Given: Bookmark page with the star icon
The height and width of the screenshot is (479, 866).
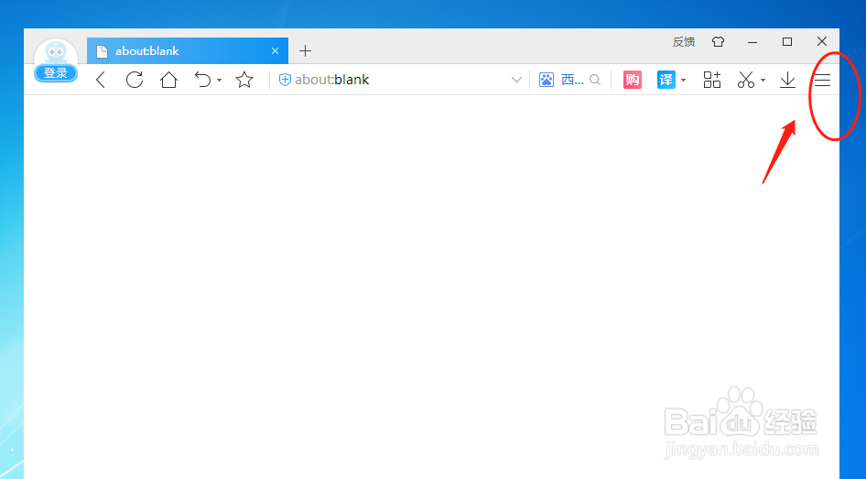Looking at the screenshot, I should point(244,80).
